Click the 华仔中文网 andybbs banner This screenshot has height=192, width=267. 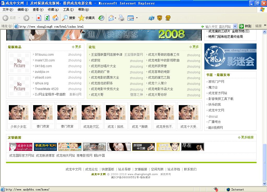70,147
